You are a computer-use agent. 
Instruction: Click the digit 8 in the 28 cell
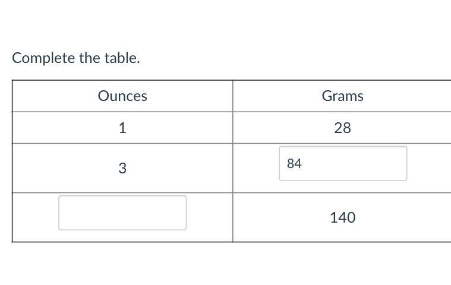346,128
